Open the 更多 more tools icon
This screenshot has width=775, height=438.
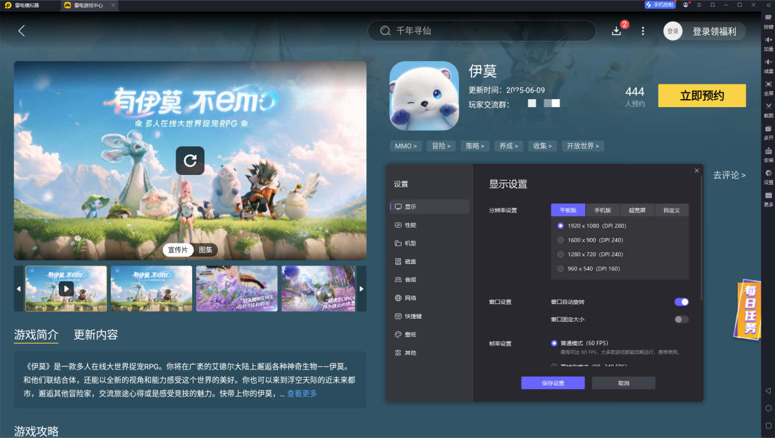(768, 195)
